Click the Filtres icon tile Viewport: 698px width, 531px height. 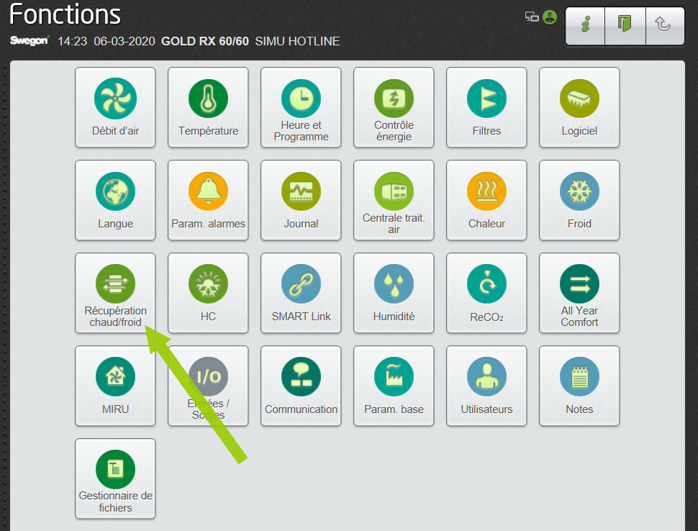pyautogui.click(x=486, y=107)
